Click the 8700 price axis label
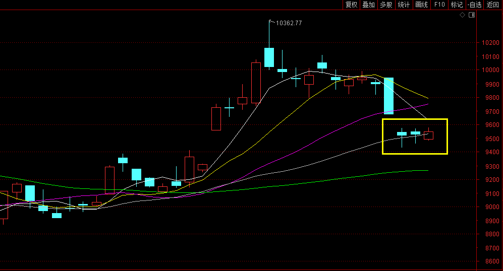The width and height of the screenshot is (503, 271). (x=492, y=248)
